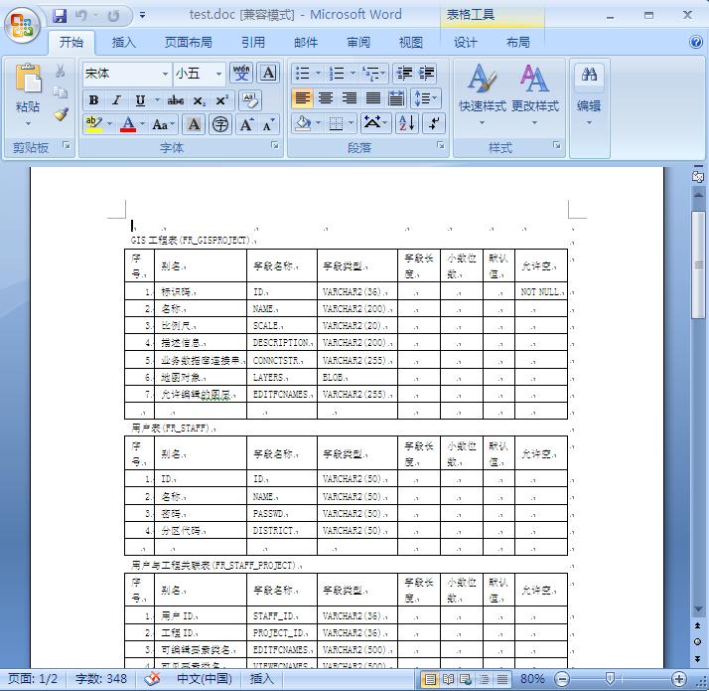This screenshot has width=709, height=691.
Task: Apply distributed alignment
Action: (x=396, y=97)
